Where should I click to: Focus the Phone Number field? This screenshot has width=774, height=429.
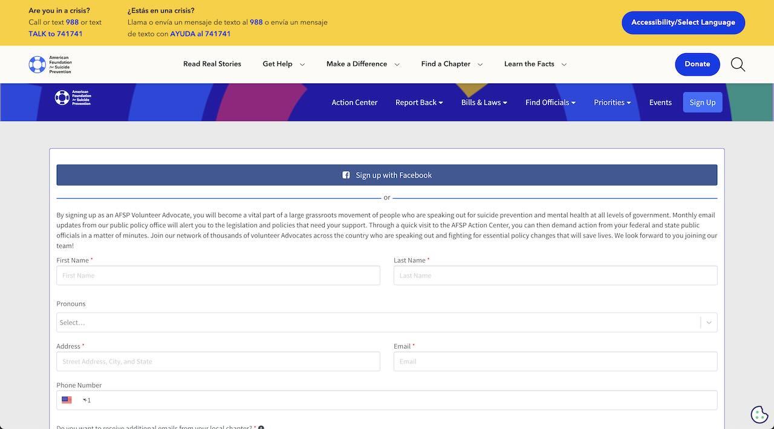pyautogui.click(x=387, y=400)
